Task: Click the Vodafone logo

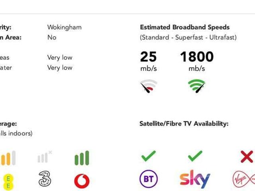Action: (x=82, y=181)
